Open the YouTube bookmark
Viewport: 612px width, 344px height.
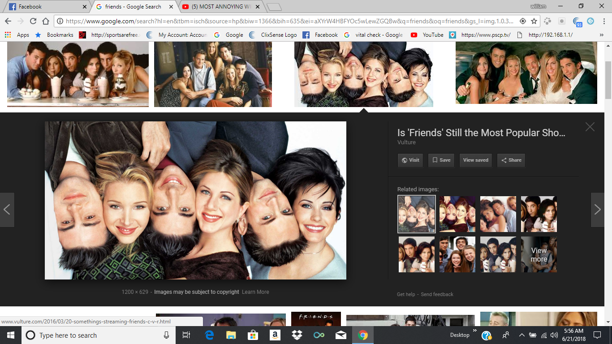pos(427,35)
